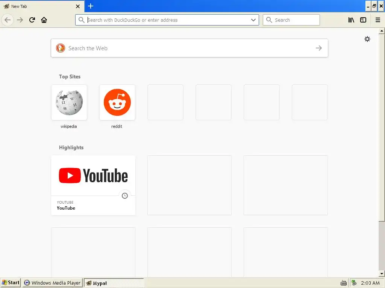
Task: Click the on-screen keyboard tray icon
Action: 344,283
